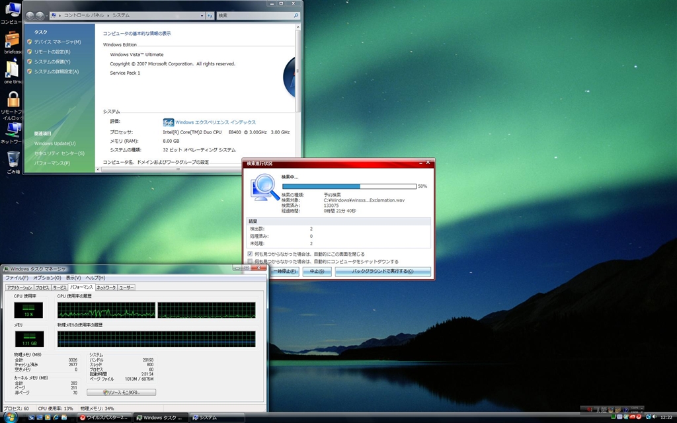Click the refresh icon beside the address bar

pos(210,16)
